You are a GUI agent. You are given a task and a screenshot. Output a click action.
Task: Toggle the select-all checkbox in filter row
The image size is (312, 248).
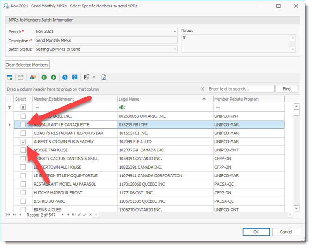[x=23, y=108]
